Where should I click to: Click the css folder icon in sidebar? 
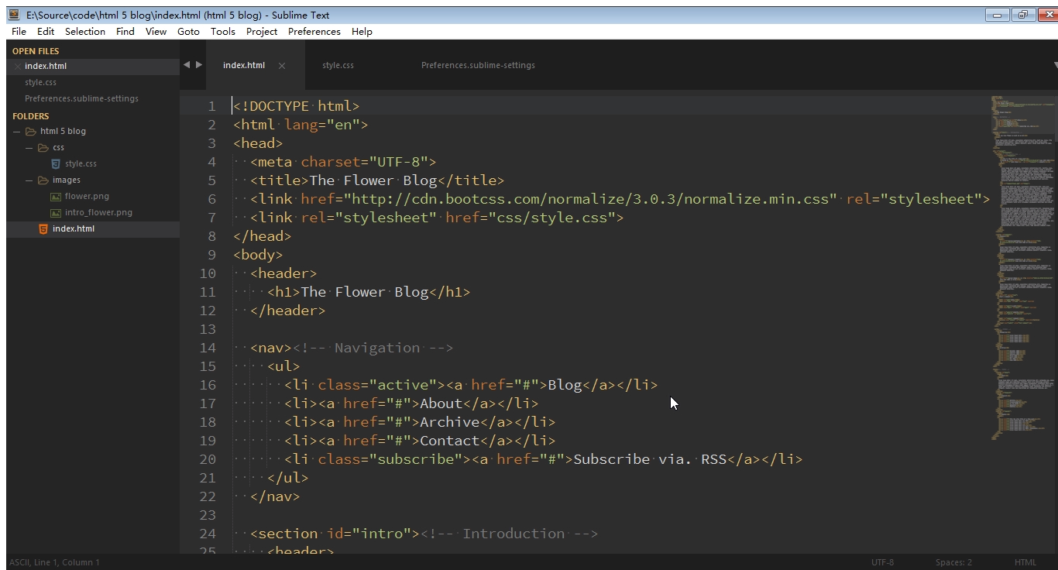coord(43,148)
